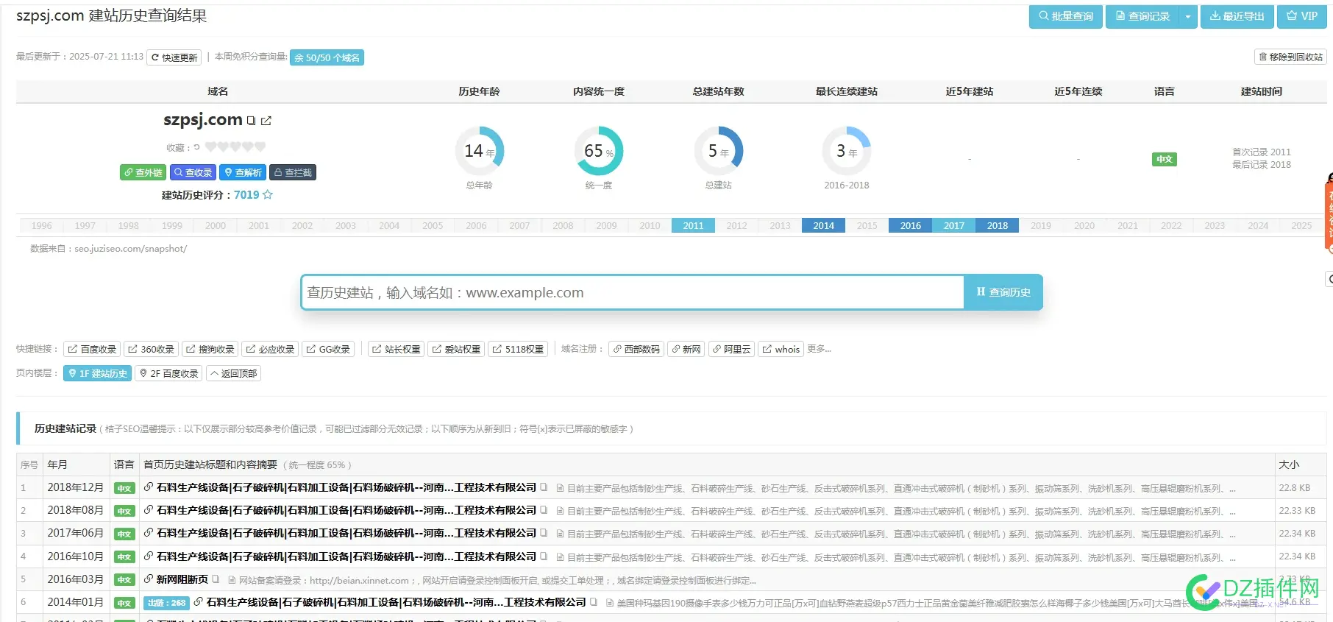This screenshot has height=622, width=1333.
Task: Set favorite rating to third heart
Action: 235,147
